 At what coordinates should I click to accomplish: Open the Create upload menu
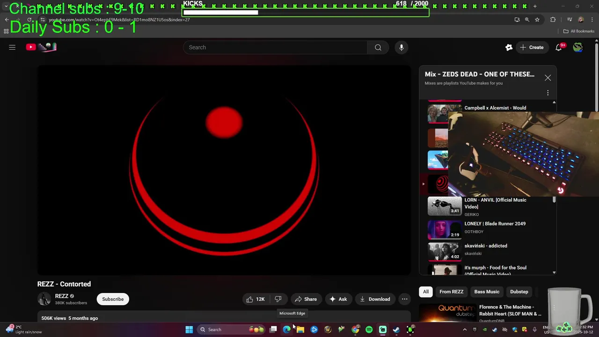point(532,47)
